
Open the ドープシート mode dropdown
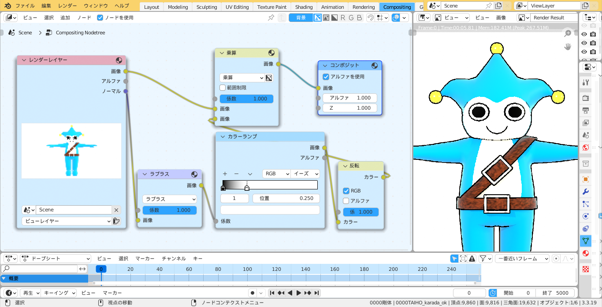point(56,259)
